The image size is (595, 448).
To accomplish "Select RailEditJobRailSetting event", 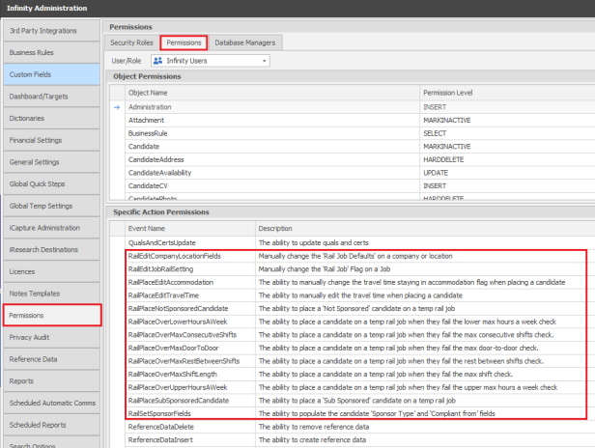I will (x=353, y=269).
